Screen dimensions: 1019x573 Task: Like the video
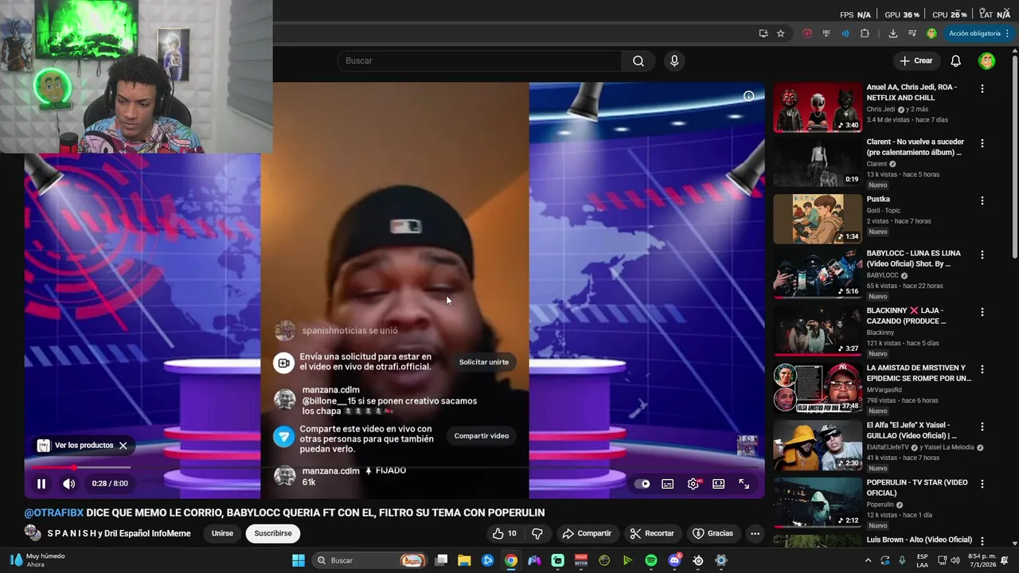[505, 533]
